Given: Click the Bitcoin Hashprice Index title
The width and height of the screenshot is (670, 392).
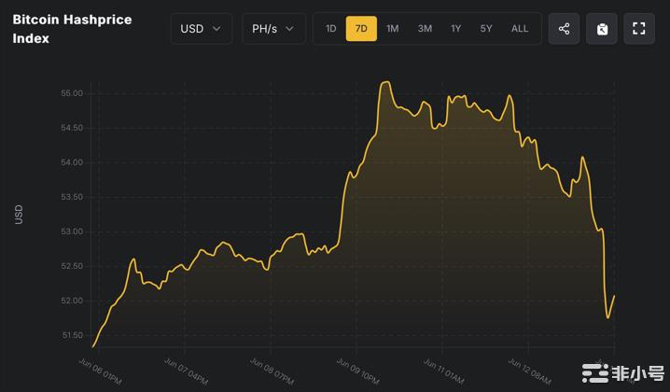Looking at the screenshot, I should coord(72,29).
